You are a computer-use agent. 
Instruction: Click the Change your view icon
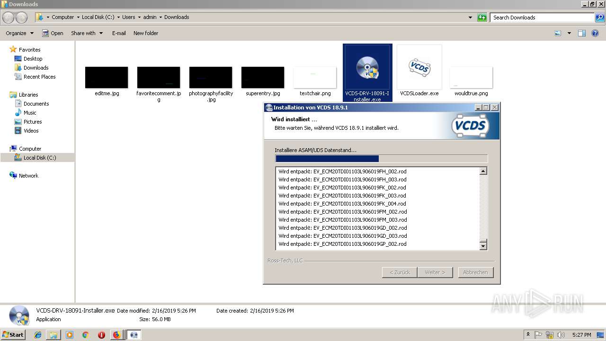tap(558, 33)
